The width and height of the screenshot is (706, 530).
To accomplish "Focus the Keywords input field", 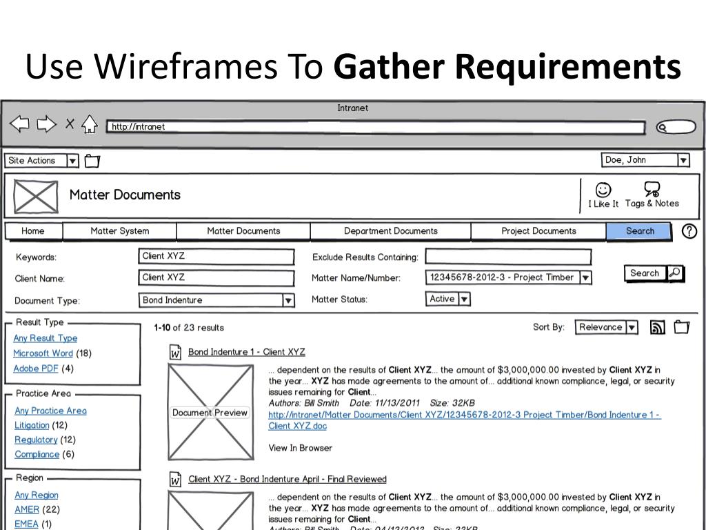I will tap(216, 257).
